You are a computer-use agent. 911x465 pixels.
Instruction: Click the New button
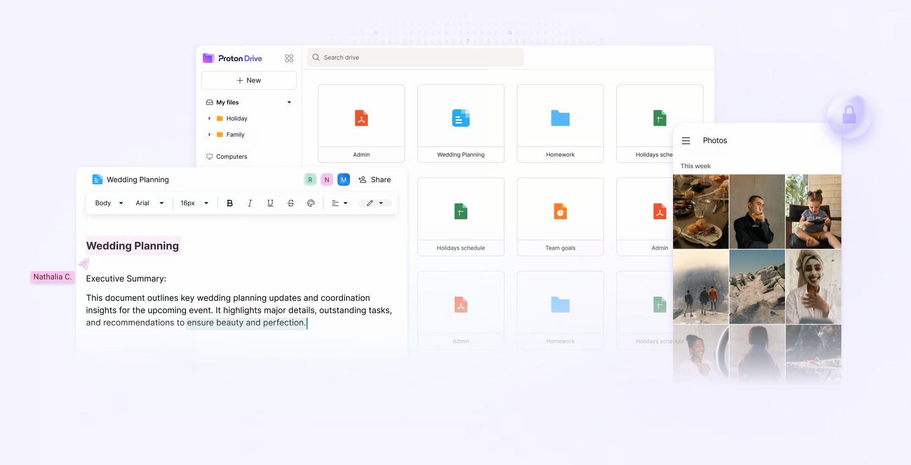[x=249, y=80]
